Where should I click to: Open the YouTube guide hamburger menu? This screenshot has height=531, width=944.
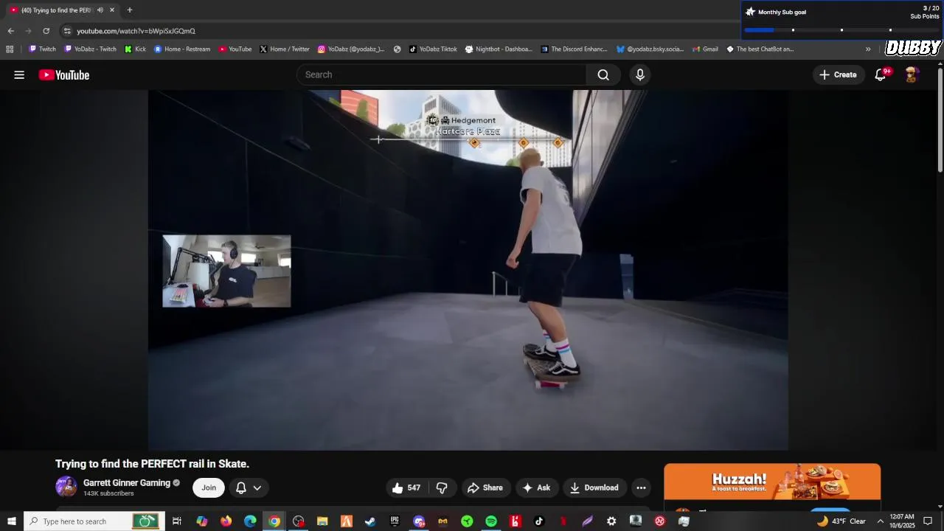[19, 74]
